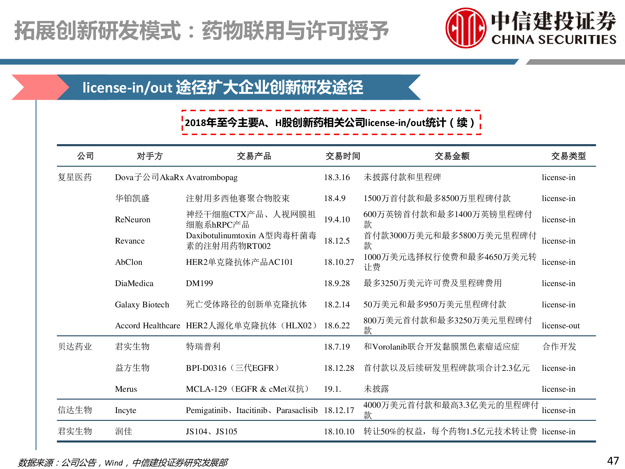Select amount 未披露付款和里程碑

point(402,177)
